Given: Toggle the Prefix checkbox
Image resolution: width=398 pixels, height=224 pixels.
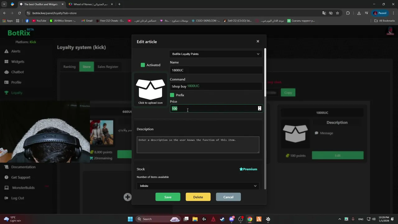Looking at the screenshot, I should (172, 95).
